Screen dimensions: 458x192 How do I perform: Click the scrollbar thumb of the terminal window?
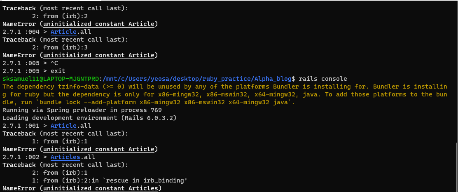(x=456, y=167)
